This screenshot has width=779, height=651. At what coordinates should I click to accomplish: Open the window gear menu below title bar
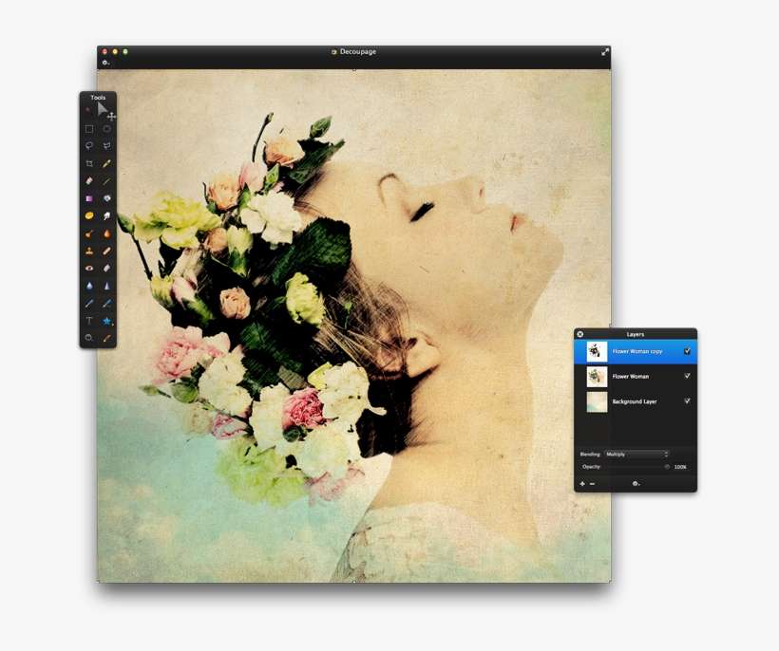click(x=106, y=64)
